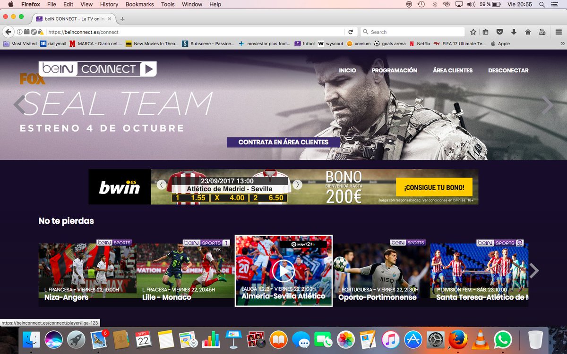Screen dimensions: 567x354
Task: Open Firefox downloads arrow
Action: click(x=514, y=32)
